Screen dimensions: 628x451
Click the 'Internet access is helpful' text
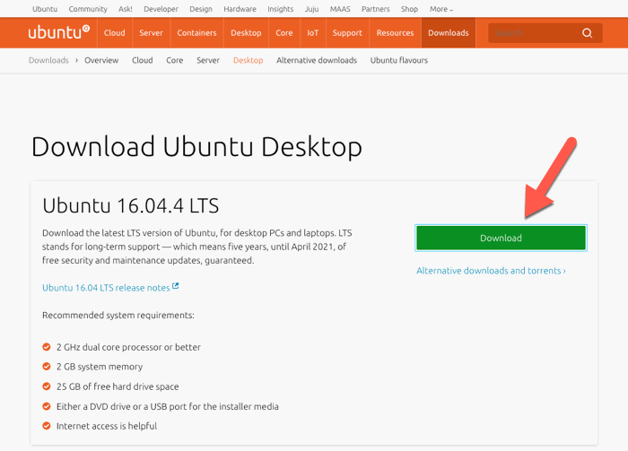[x=107, y=426]
